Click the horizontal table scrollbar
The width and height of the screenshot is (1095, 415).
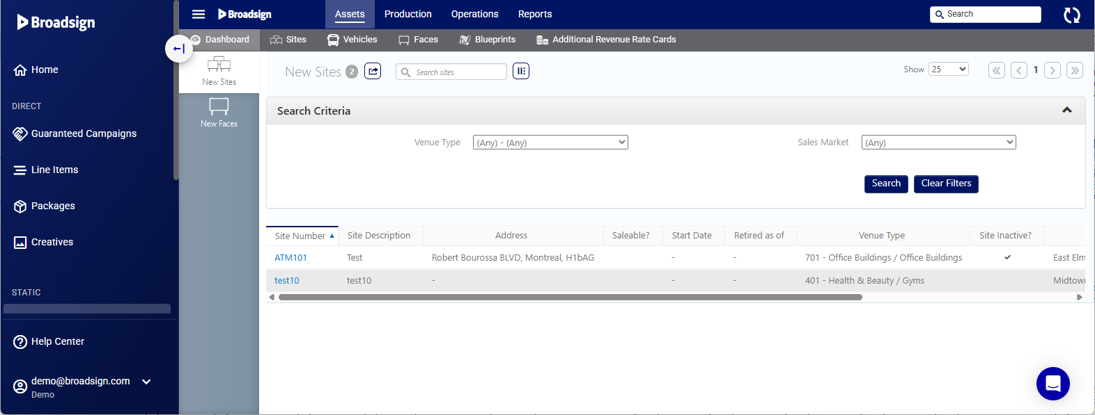coord(570,297)
